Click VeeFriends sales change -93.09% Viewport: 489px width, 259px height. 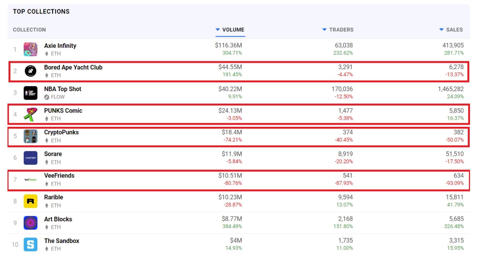click(454, 183)
